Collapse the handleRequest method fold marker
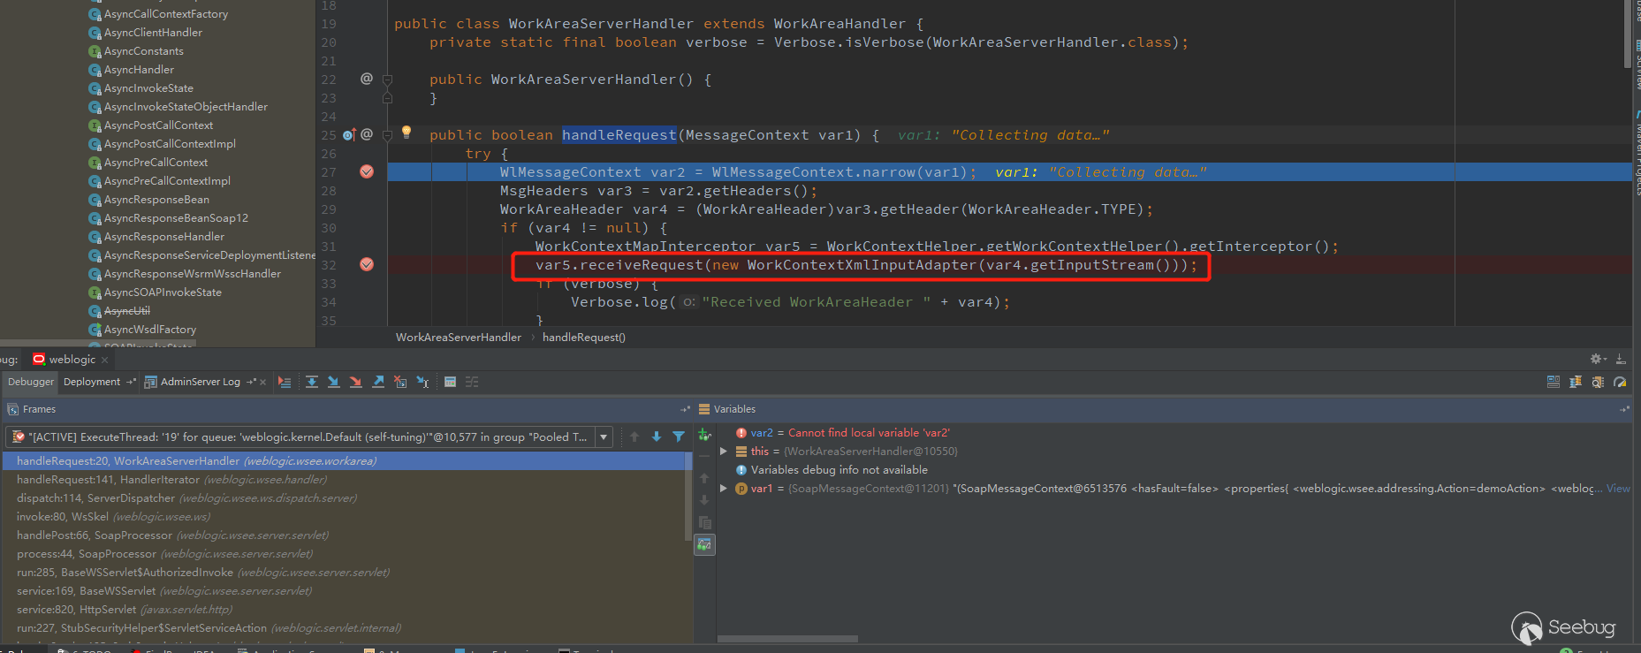 click(387, 135)
